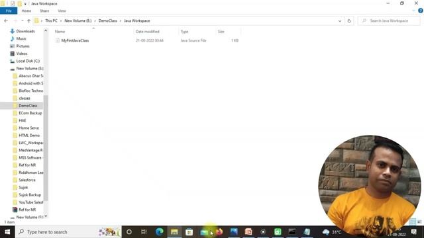Open Task View on the taskbar

144,232
